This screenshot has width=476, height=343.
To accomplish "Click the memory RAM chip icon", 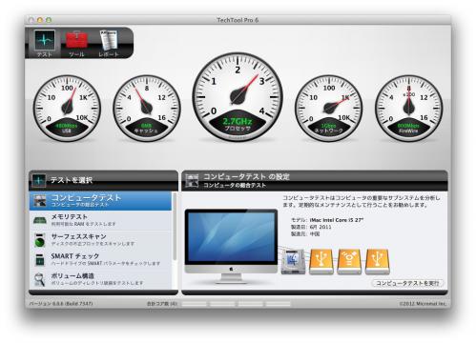I will coord(40,220).
